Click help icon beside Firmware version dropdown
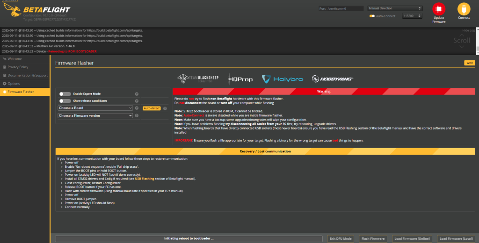This screenshot has height=243, width=479. pos(137,116)
